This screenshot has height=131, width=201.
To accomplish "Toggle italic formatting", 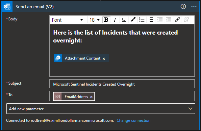I will (115, 20).
